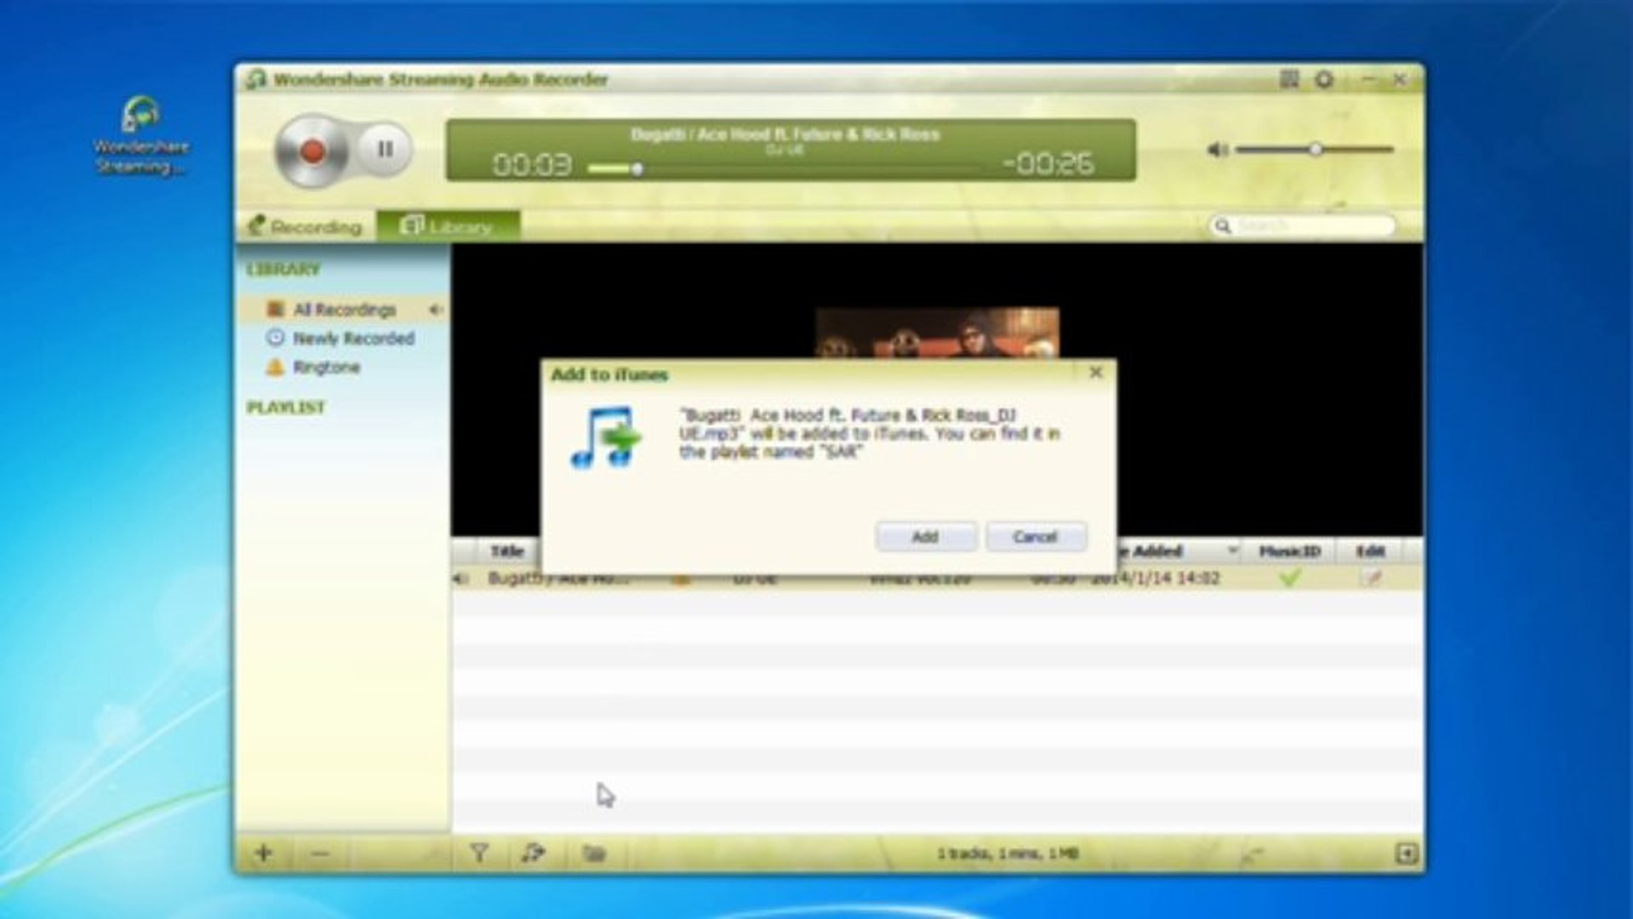Click the record button
This screenshot has height=919, width=1633.
click(311, 149)
